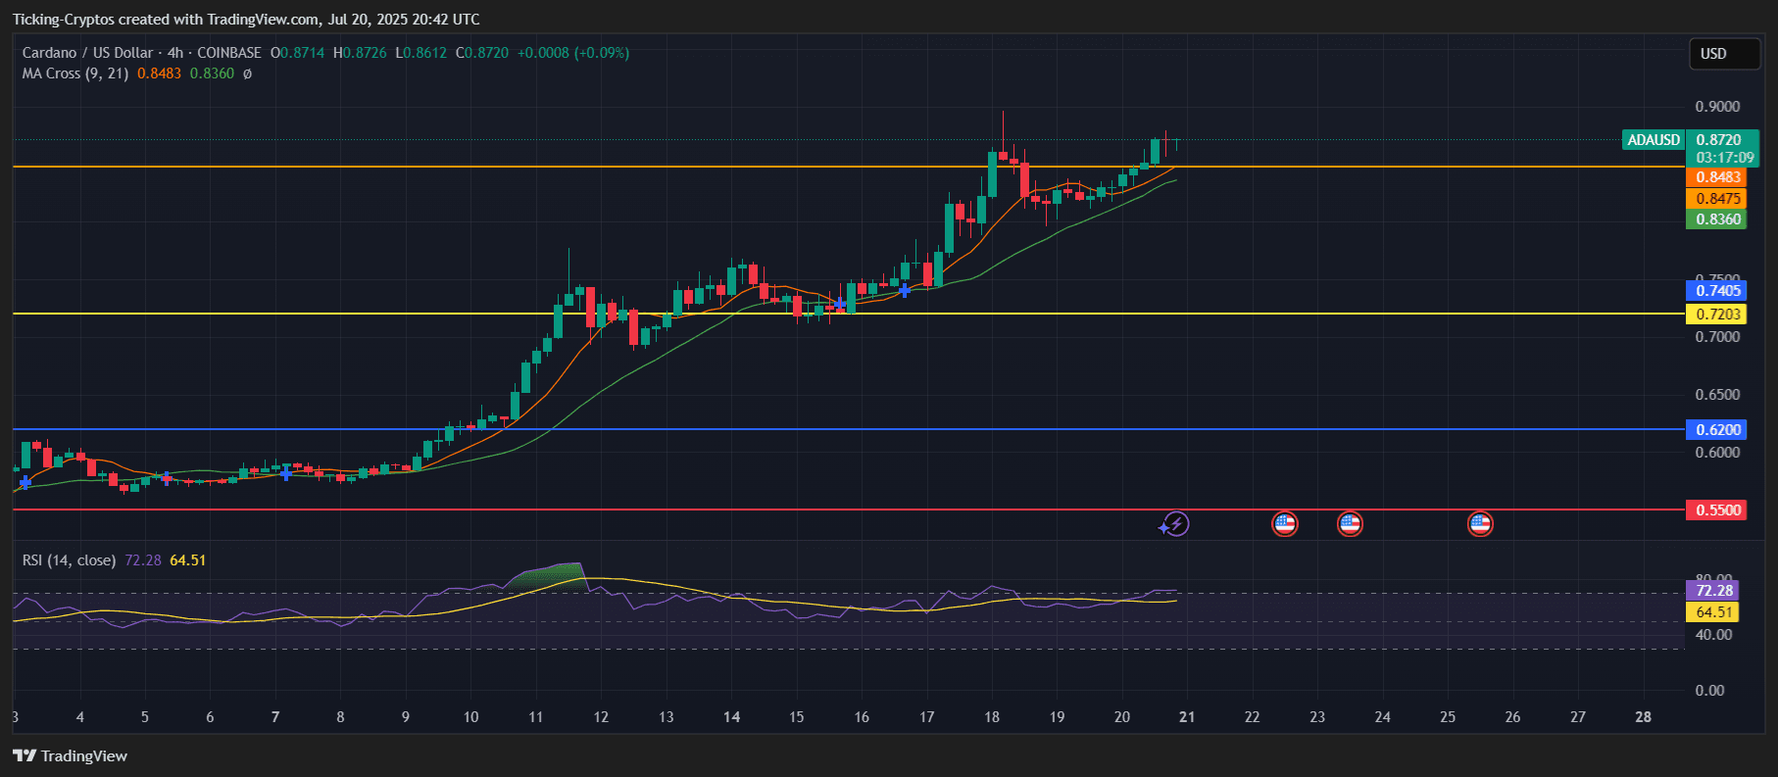This screenshot has width=1778, height=777.
Task: Open the USD currency selector
Action: 1723,54
